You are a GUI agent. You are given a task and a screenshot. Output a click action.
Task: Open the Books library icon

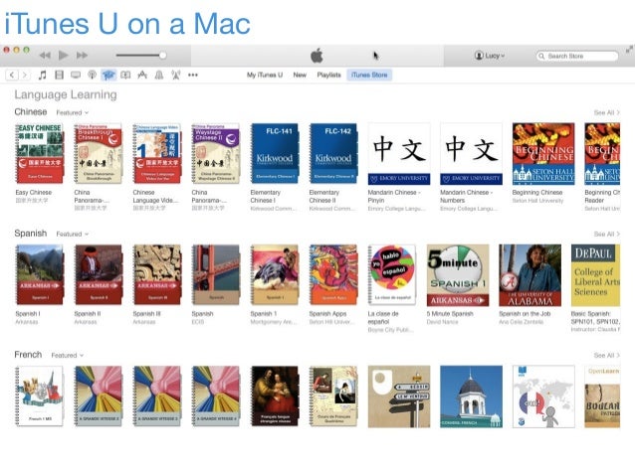pos(125,75)
